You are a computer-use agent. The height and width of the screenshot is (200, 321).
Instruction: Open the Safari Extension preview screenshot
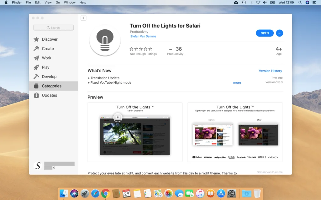tap(135, 132)
